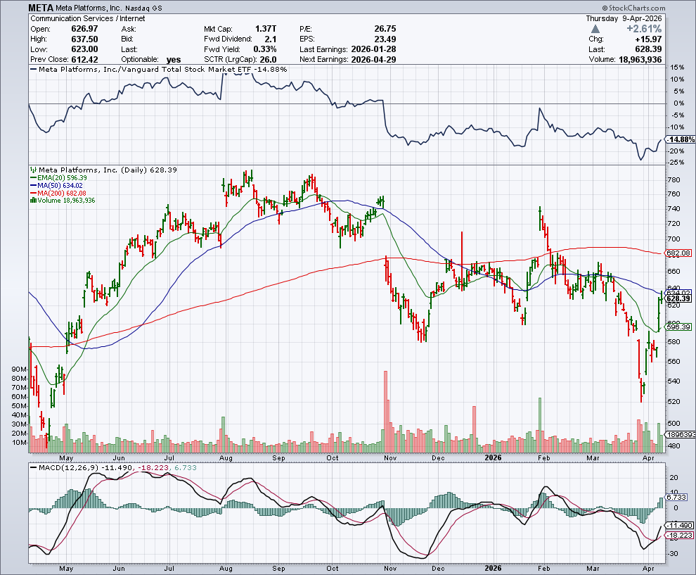
Task: Click the Last Earnings date 2026-01-28
Action: tap(373, 49)
